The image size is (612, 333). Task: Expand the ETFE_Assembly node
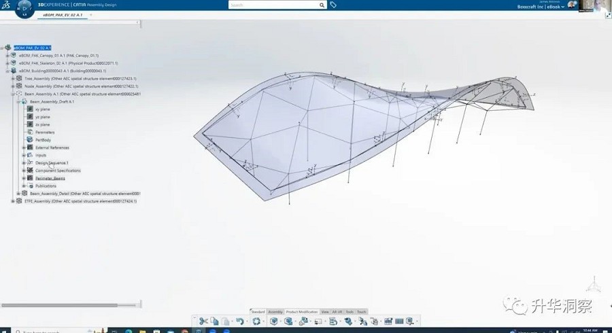pyautogui.click(x=13, y=201)
